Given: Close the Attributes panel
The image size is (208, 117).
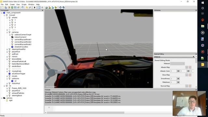Looking at the screenshot, I should (196, 10).
